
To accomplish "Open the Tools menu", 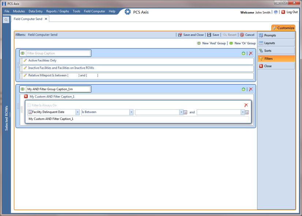I will pos(76,11).
